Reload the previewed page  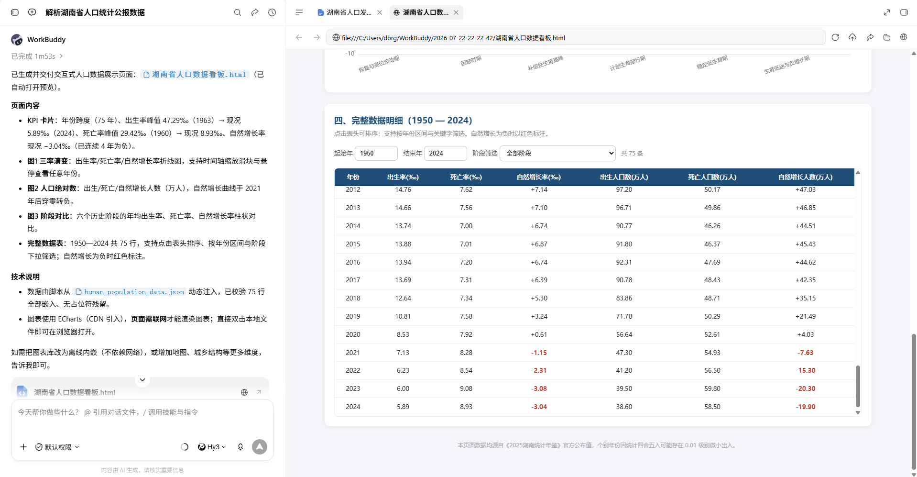click(x=835, y=37)
